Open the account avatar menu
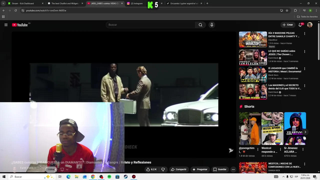 [x=310, y=25]
